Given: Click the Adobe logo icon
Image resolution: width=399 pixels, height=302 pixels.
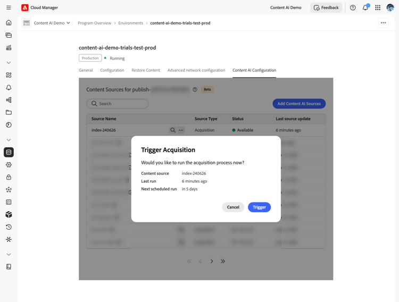Looking at the screenshot, I should point(24,7).
